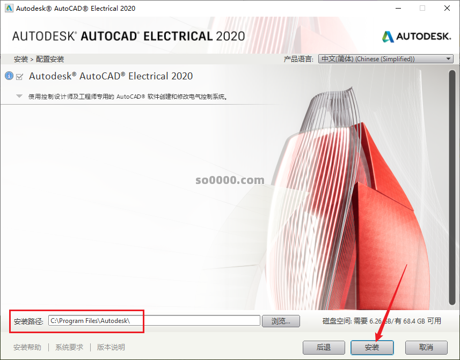Close the installer window
This screenshot has width=460, height=360.
click(x=447, y=8)
